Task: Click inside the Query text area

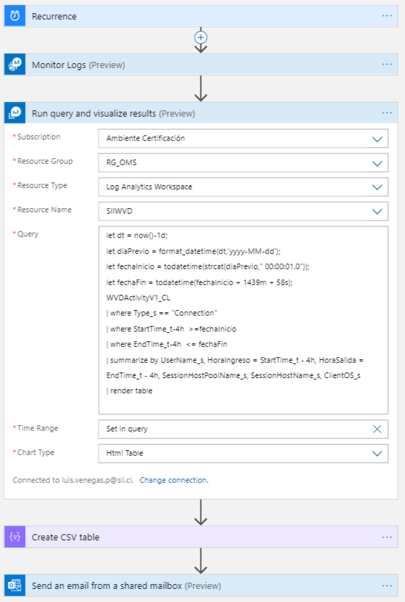Action: coord(243,320)
